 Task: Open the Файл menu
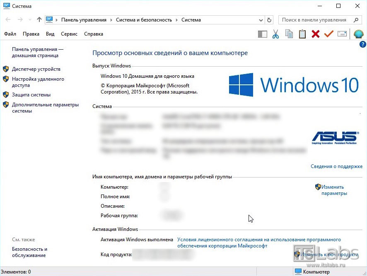coord(10,34)
